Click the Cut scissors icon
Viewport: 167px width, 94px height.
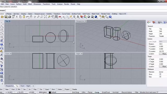pos(17,17)
